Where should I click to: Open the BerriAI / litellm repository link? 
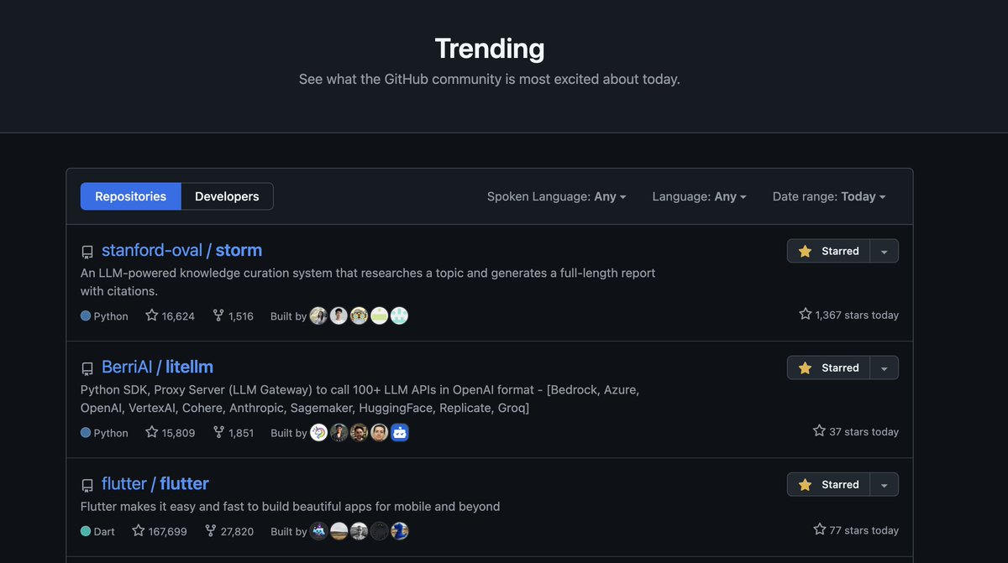tap(157, 367)
